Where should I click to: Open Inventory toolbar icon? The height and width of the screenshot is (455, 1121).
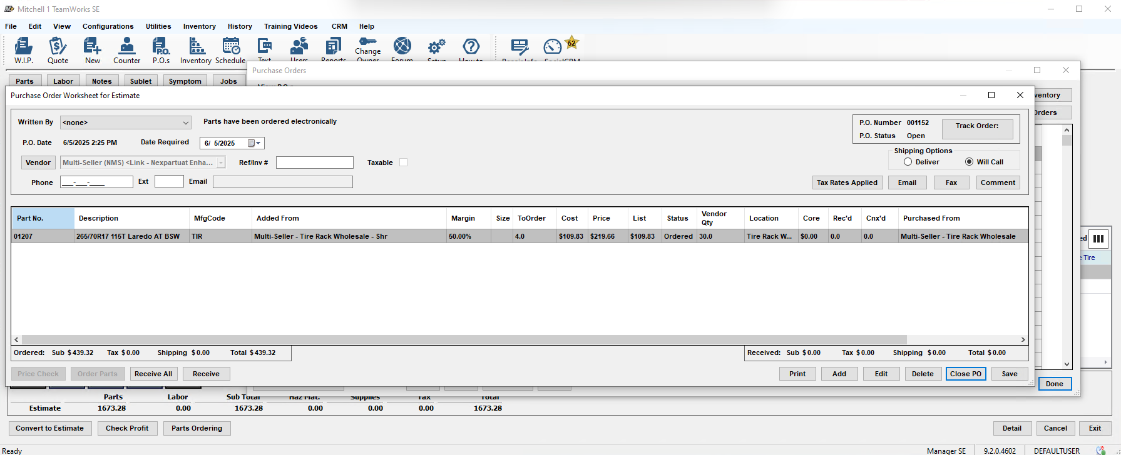pos(196,50)
